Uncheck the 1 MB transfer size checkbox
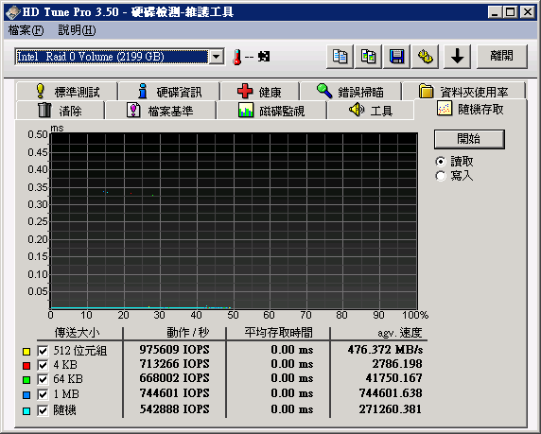Screen dimensions: 541x434 (43, 394)
